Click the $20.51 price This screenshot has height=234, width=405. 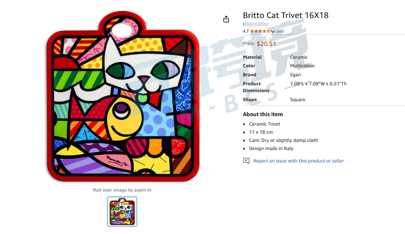(266, 44)
